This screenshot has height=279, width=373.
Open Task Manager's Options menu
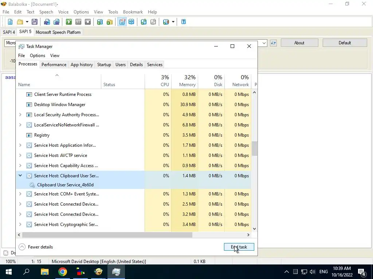[x=38, y=56]
